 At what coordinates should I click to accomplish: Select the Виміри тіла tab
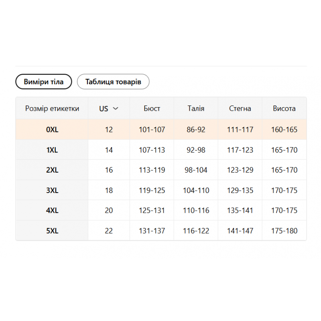[44, 82]
